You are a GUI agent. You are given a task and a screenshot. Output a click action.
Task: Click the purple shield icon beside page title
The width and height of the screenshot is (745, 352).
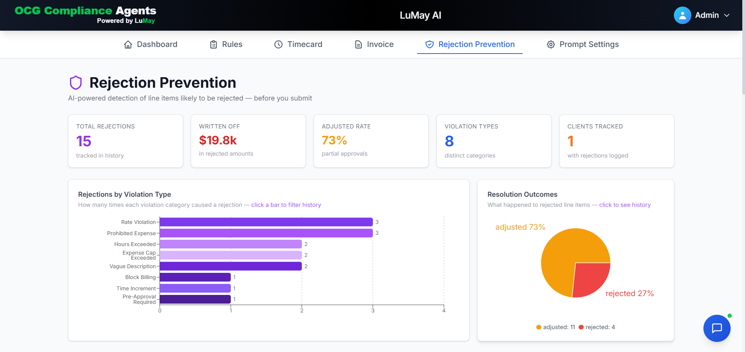click(76, 83)
